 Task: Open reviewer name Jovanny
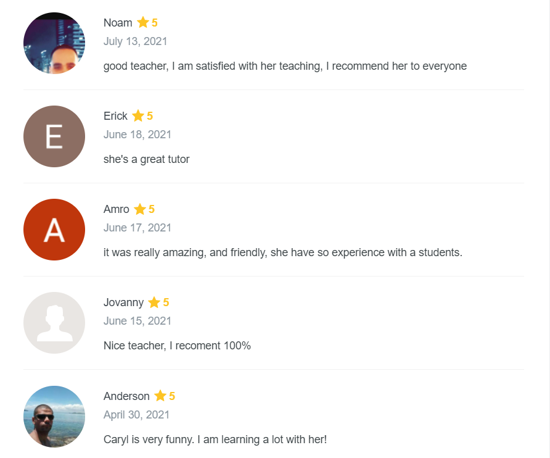[123, 302]
